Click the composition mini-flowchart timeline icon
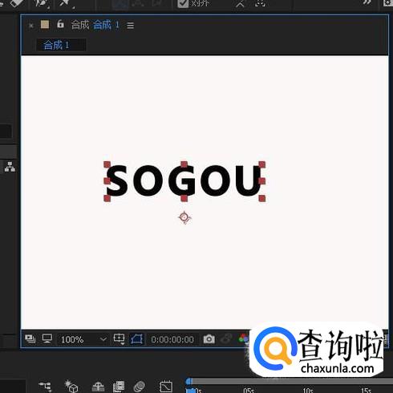This screenshot has width=393, height=393. click(45, 386)
